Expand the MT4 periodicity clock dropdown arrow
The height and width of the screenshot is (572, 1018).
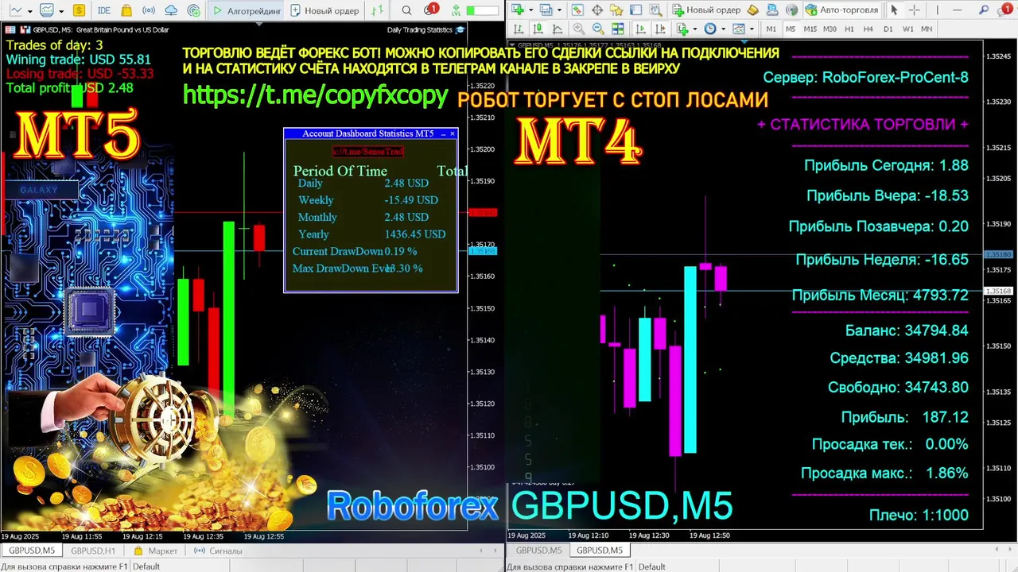pyautogui.click(x=723, y=29)
